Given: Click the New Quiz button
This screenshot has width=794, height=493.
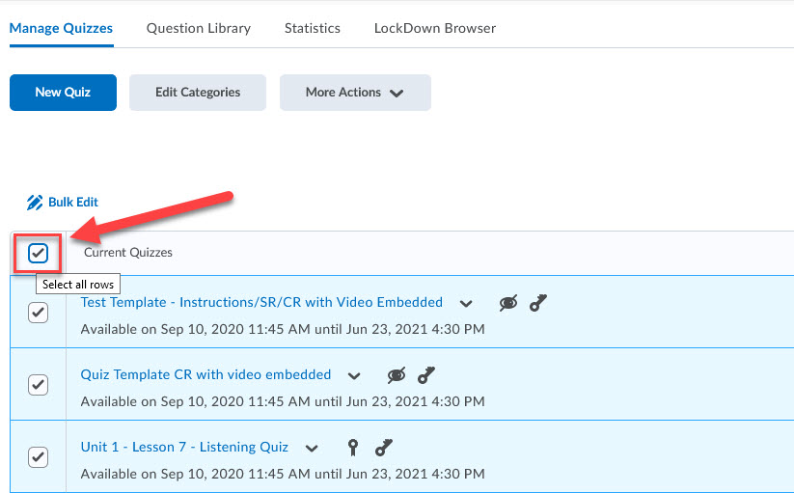Looking at the screenshot, I should pyautogui.click(x=64, y=93).
